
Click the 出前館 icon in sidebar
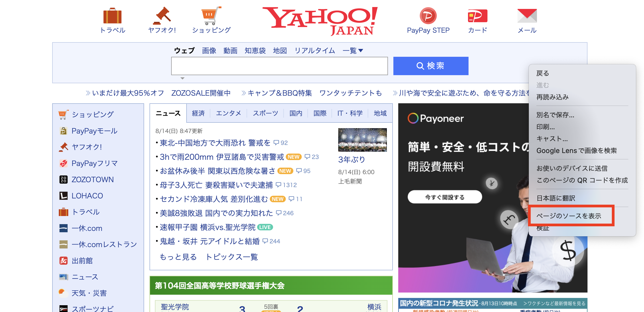[63, 261]
